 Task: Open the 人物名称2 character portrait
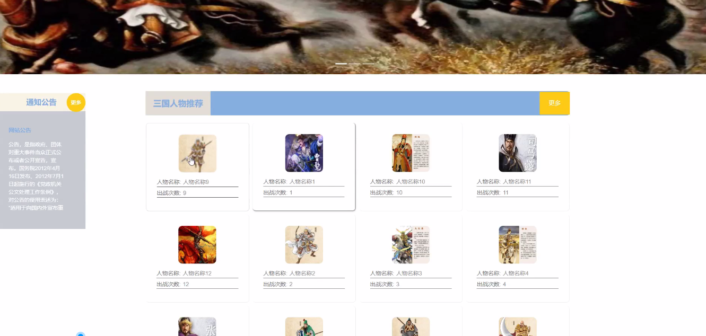coord(304,244)
